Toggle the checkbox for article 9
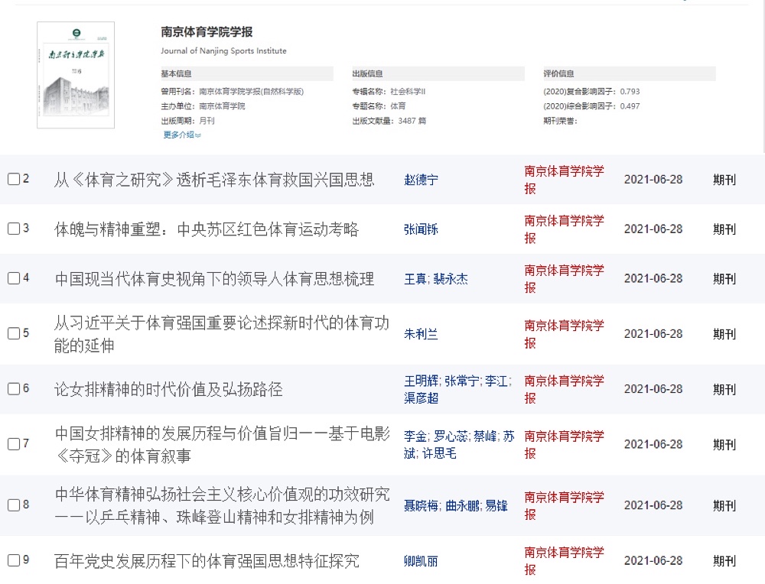The image size is (765, 584). pyautogui.click(x=14, y=560)
